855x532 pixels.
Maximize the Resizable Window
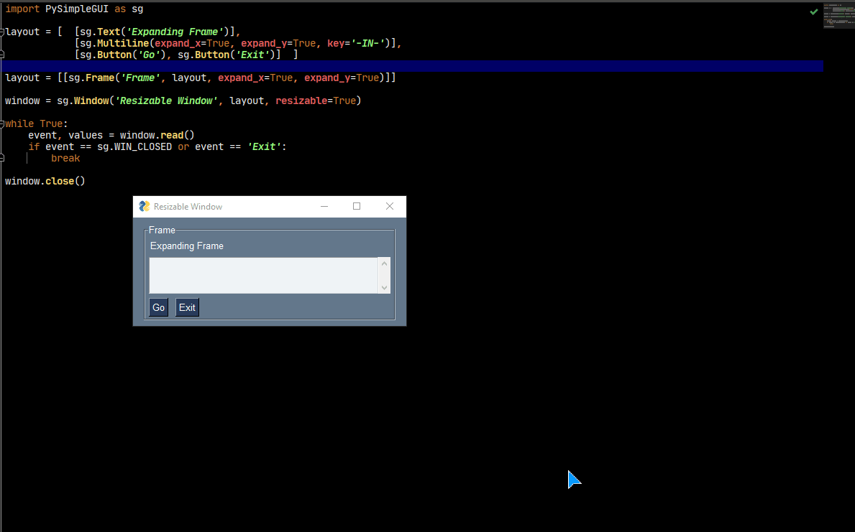357,206
